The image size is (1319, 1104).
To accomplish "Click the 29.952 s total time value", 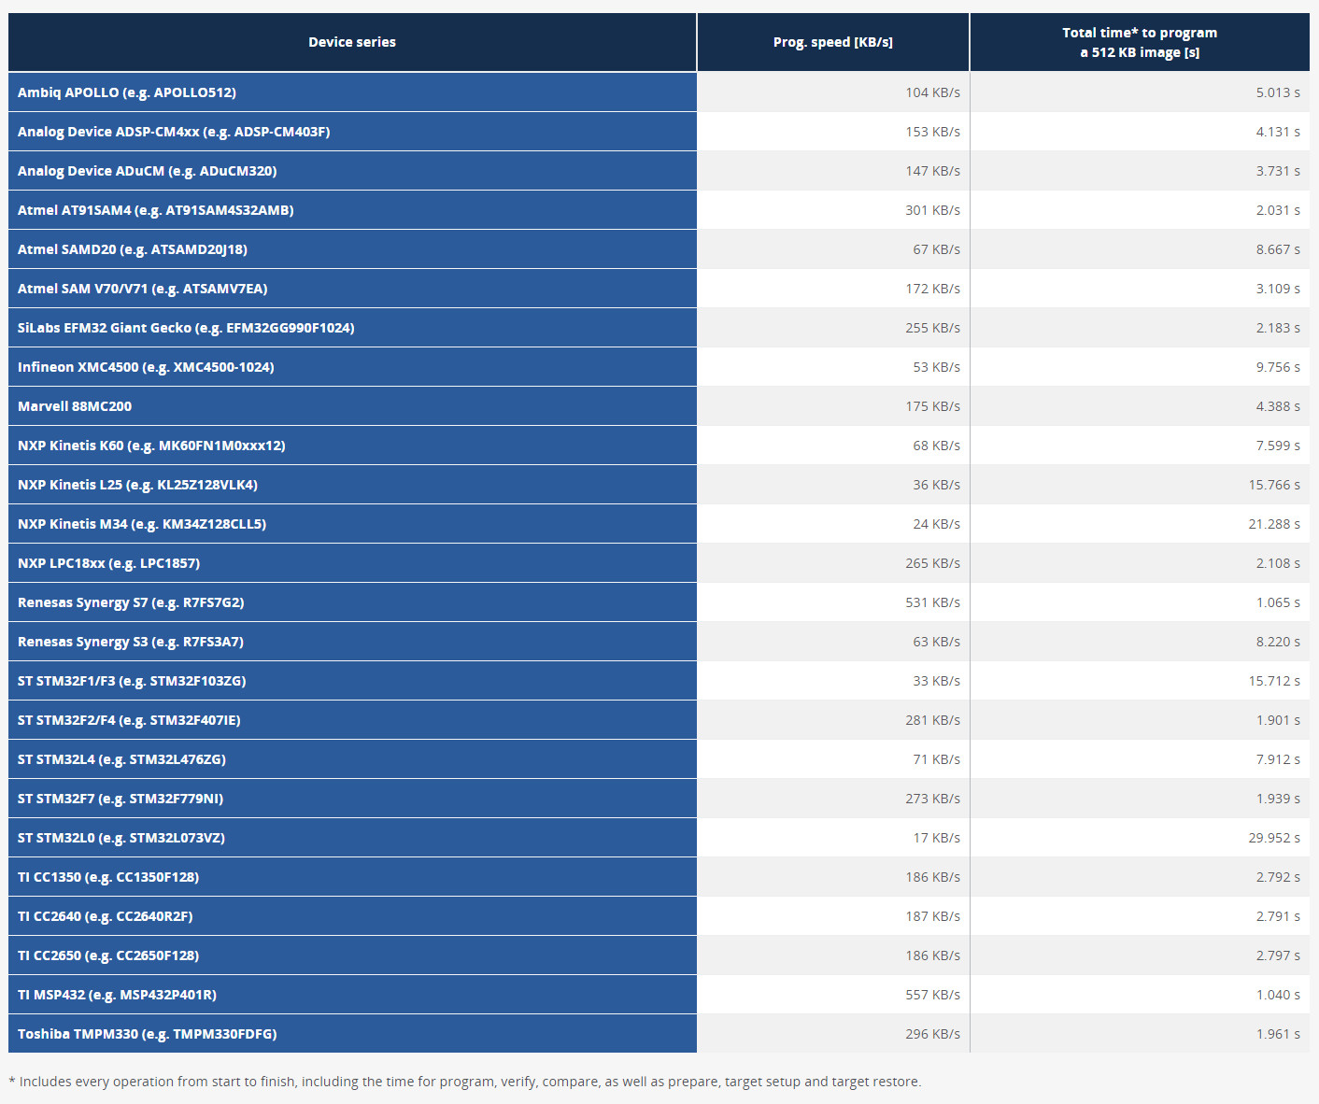I will pos(1274,838).
